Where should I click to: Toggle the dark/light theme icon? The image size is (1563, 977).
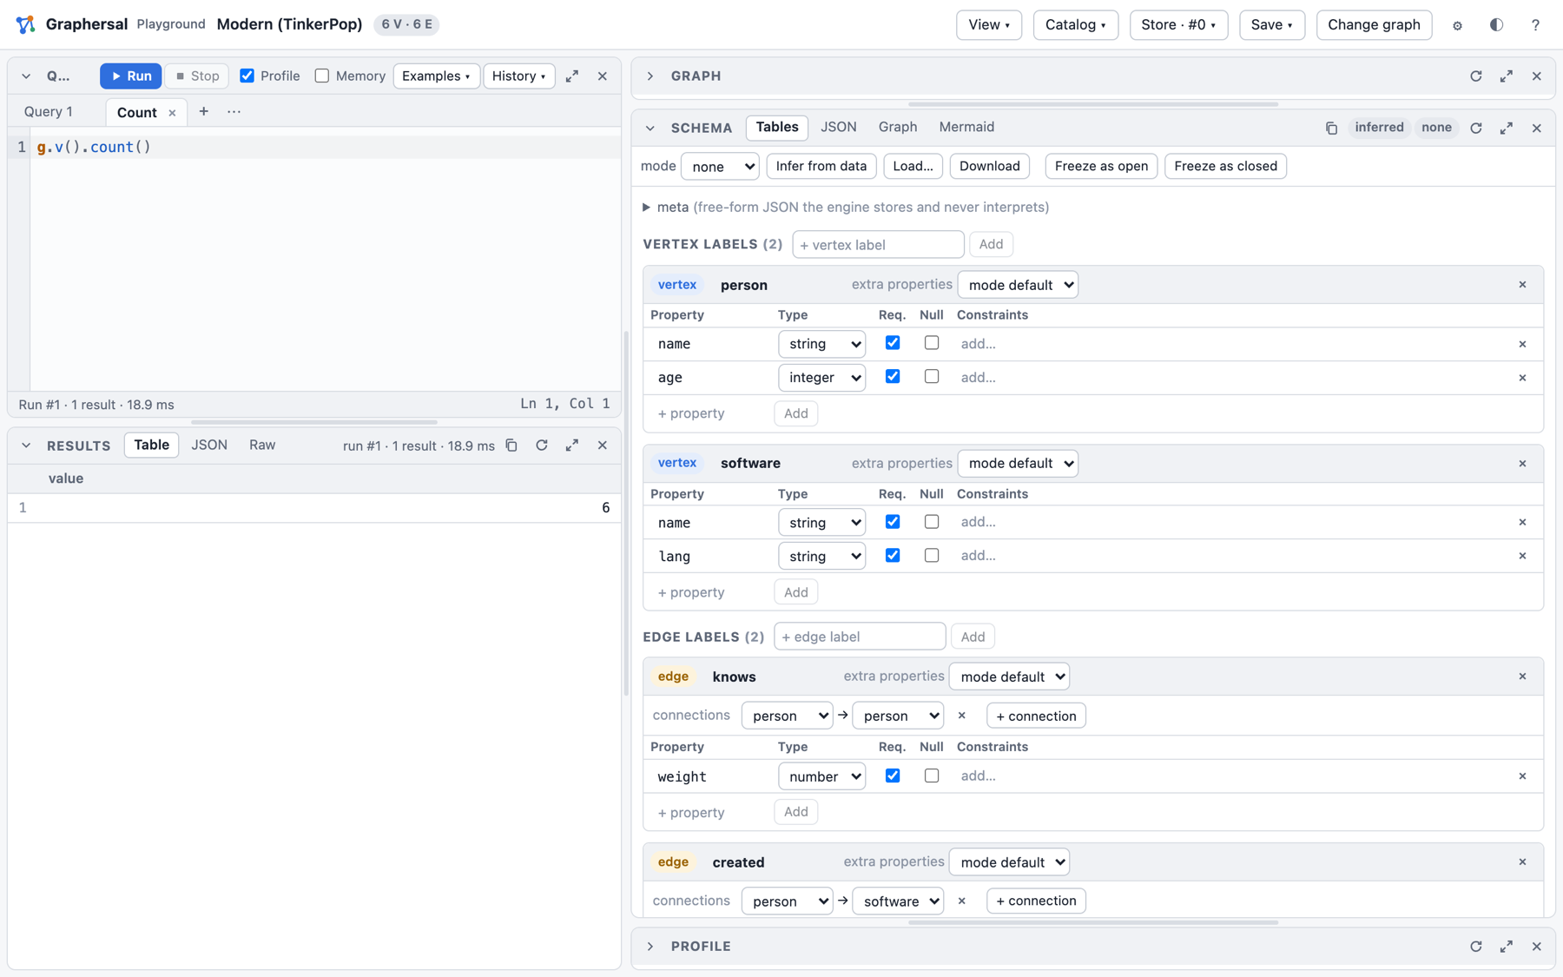click(x=1496, y=25)
